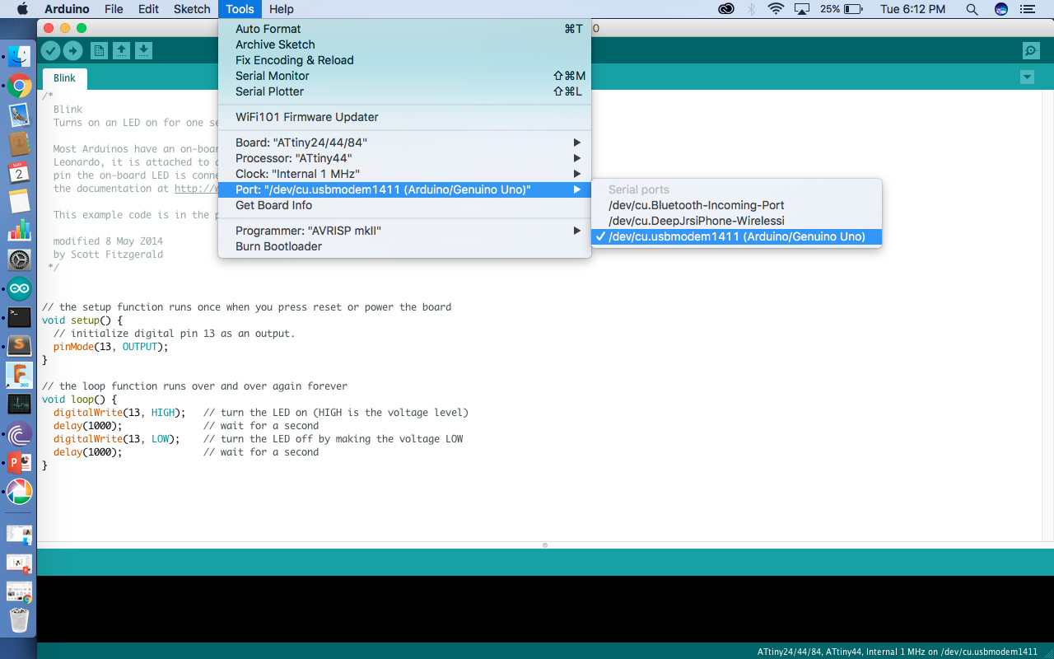Open Finder from the dock

click(19, 57)
